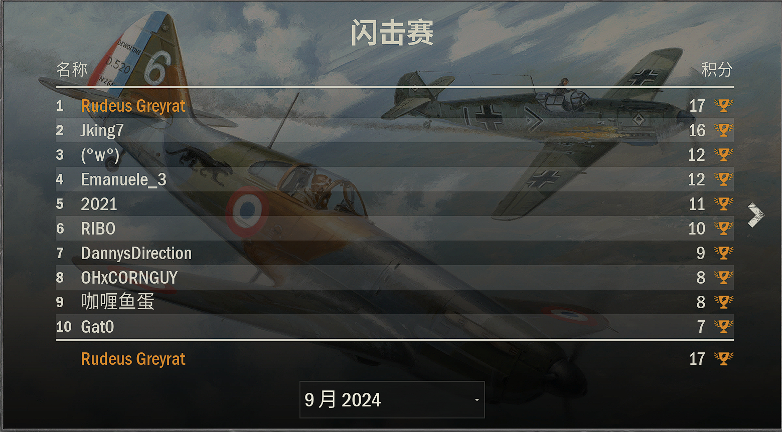Click the trophy icon in Emanuele_3's row
The height and width of the screenshot is (432, 782).
coord(723,179)
